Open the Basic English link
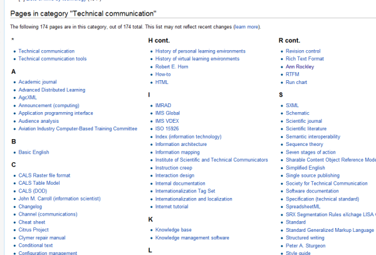 (34, 152)
